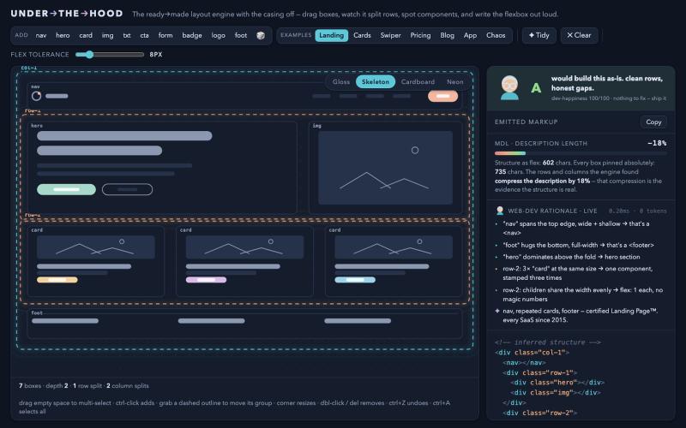Click the blue badge on the third card

tap(355, 280)
